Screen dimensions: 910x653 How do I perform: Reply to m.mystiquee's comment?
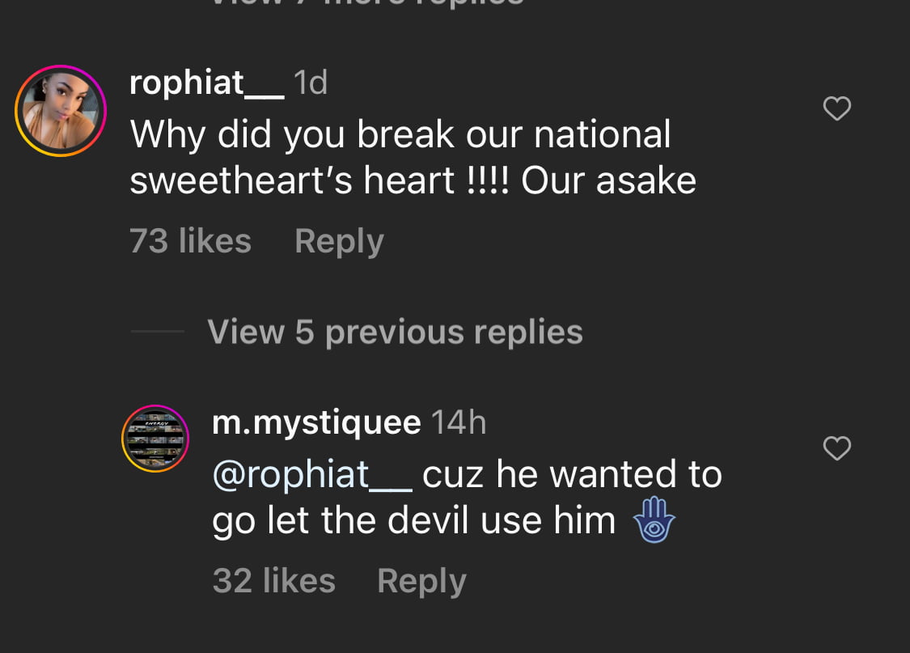pos(421,579)
